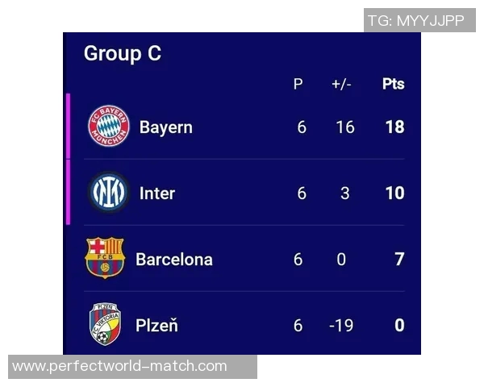
Task: Open the Bayern team name link
Action: [x=165, y=127]
